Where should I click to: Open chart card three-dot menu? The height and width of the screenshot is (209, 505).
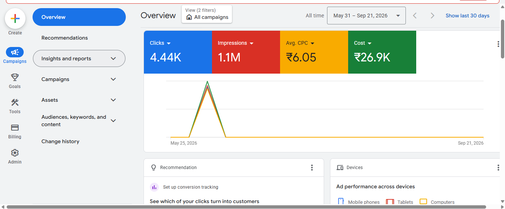click(x=498, y=44)
